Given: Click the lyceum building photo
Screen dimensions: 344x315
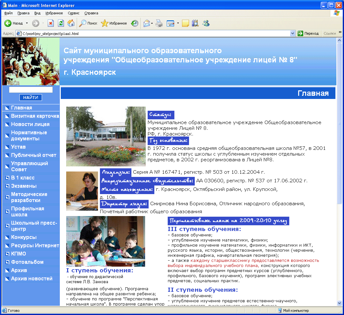Looking at the screenshot, I should tap(106, 136).
